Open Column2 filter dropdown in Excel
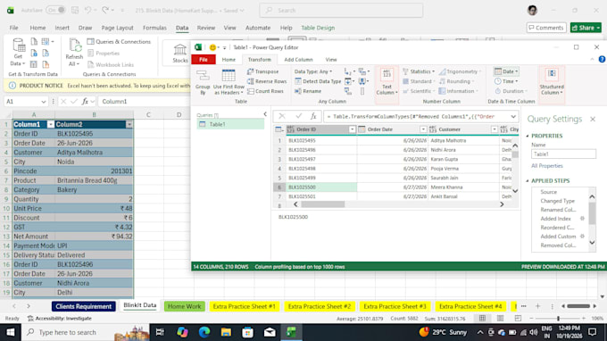Image resolution: width=607 pixels, height=341 pixels. click(129, 125)
